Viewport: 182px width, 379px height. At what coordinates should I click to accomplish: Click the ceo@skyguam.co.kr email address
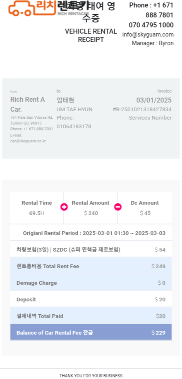pyautogui.click(x=28, y=141)
